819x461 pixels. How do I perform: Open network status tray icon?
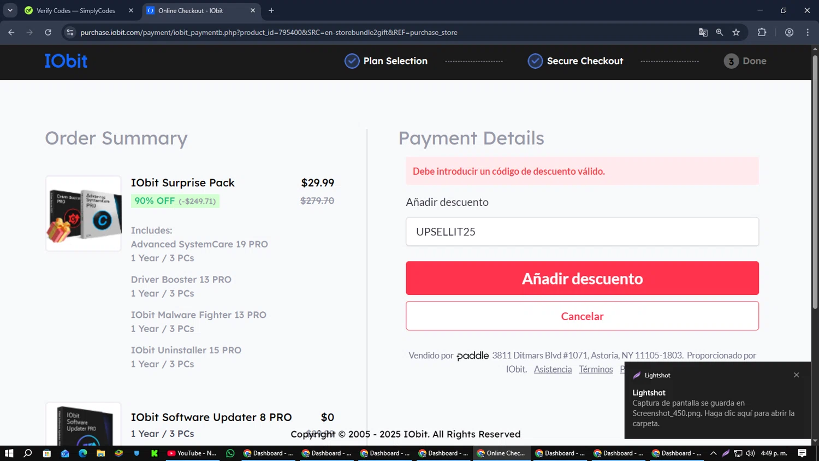[x=738, y=453]
